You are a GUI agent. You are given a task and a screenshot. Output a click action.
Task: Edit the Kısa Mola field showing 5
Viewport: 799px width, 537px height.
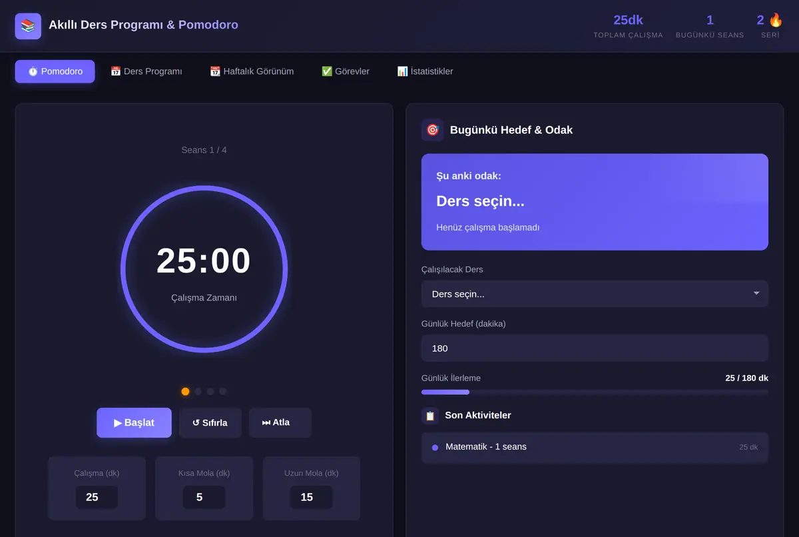click(x=204, y=497)
